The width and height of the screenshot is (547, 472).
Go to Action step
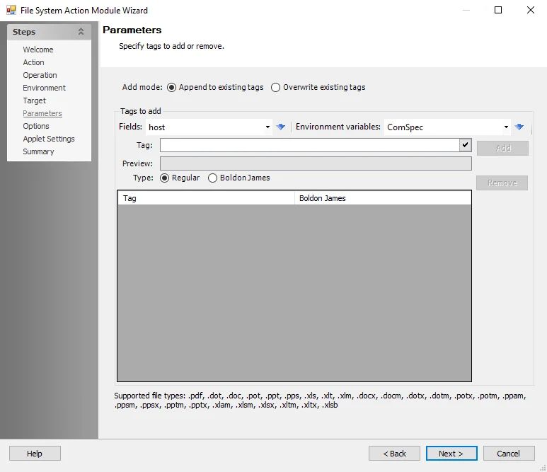(x=33, y=62)
